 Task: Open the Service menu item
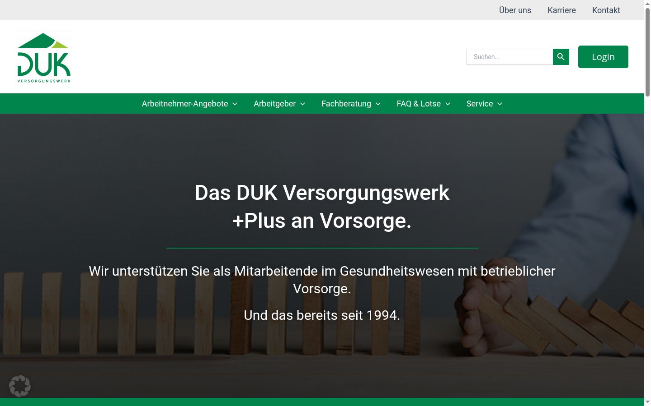pyautogui.click(x=480, y=104)
